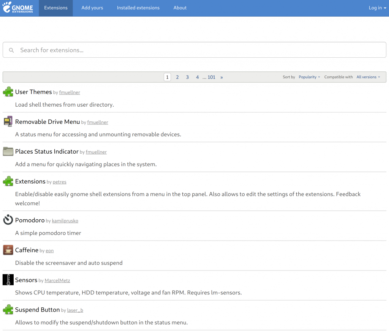Open the Add yours tab
389x332 pixels.
pos(92,8)
